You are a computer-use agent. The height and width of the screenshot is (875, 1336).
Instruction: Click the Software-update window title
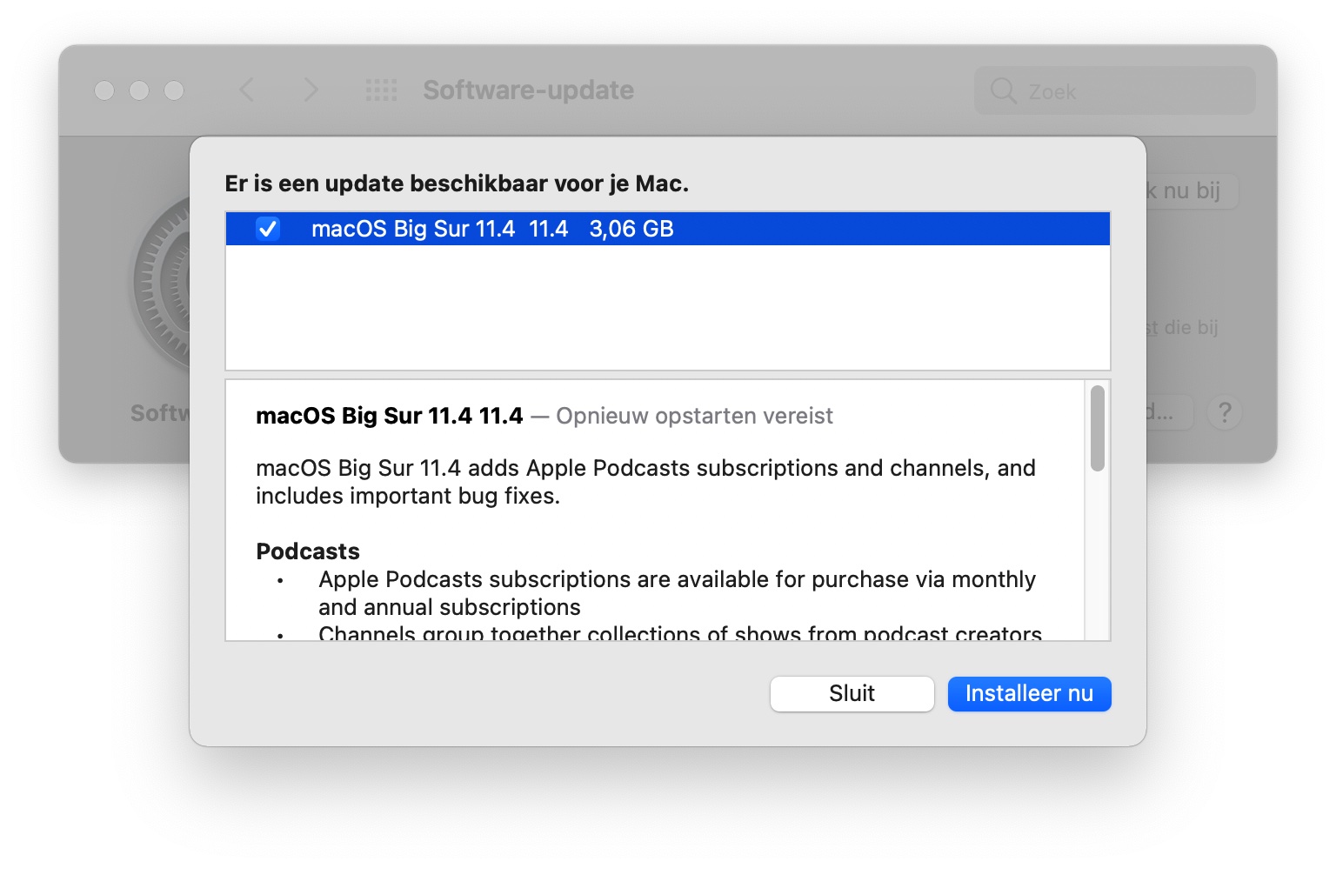[x=528, y=90]
